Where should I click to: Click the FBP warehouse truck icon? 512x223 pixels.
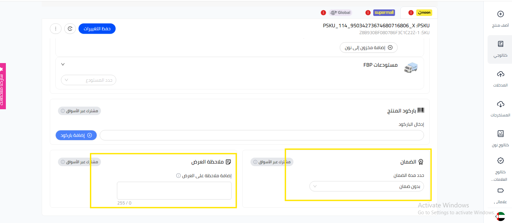[411, 68]
